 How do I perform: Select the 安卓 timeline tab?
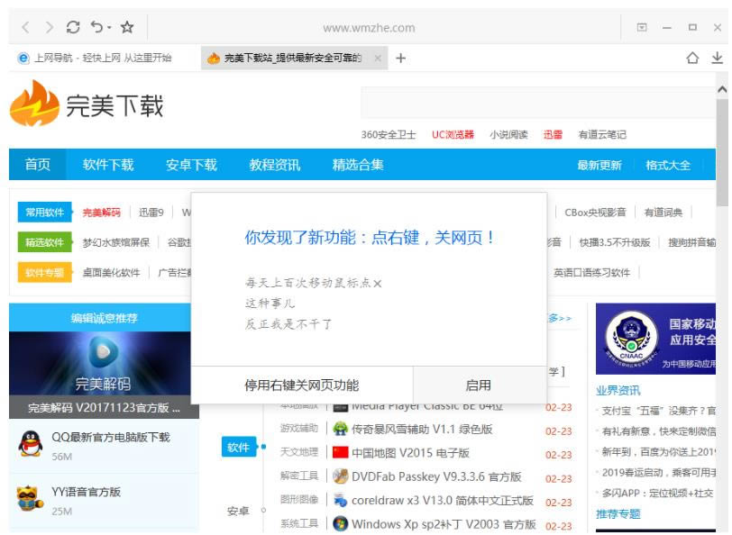tap(238, 512)
